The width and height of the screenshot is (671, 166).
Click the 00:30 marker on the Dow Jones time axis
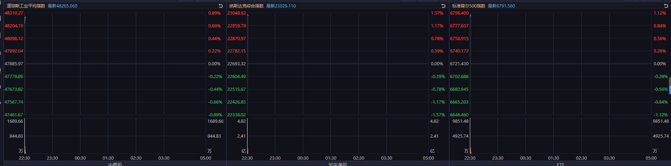click(x=80, y=158)
